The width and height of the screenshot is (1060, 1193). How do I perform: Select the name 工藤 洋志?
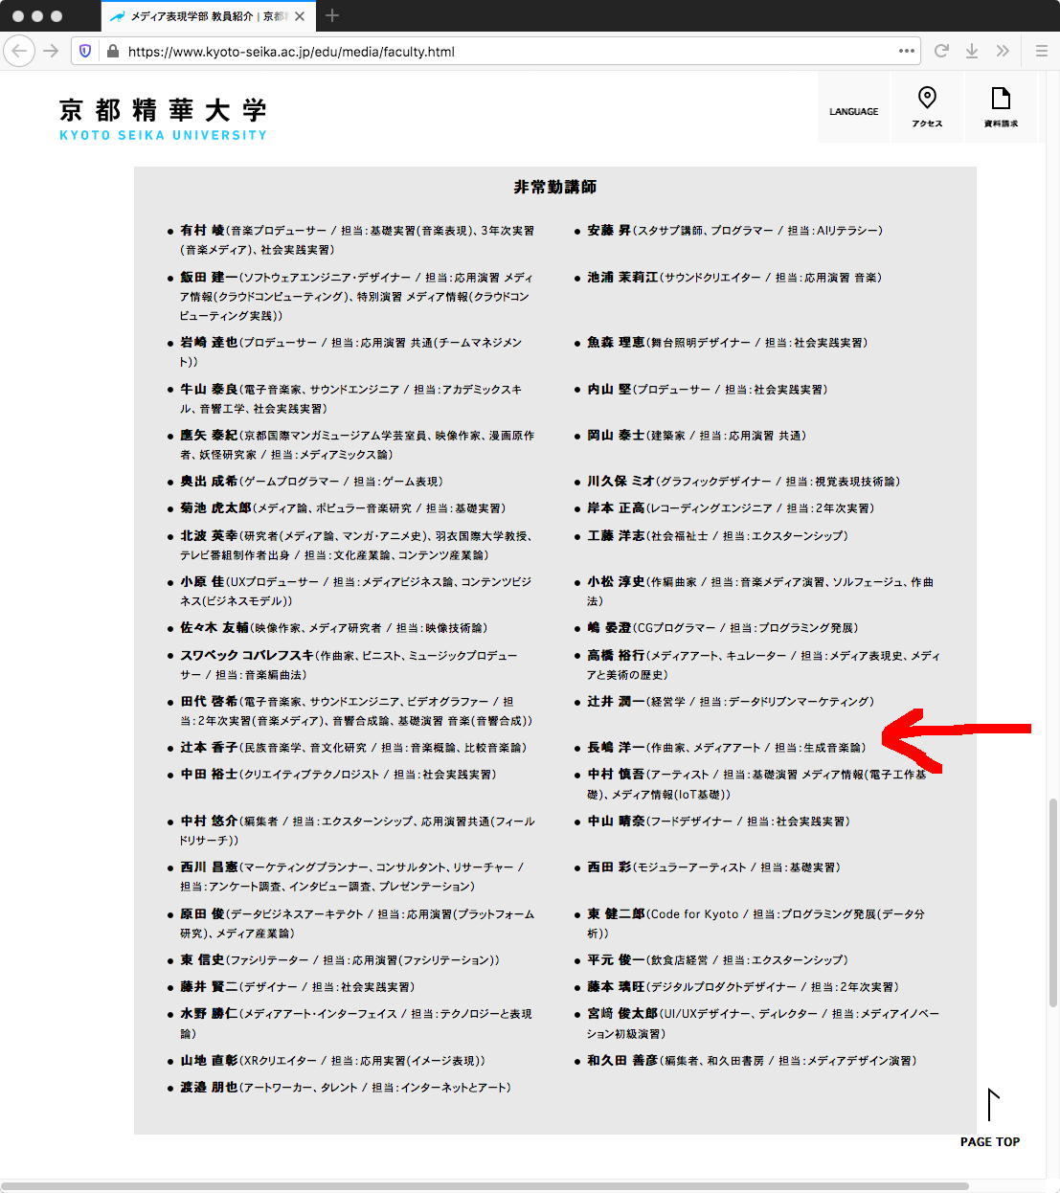(616, 536)
